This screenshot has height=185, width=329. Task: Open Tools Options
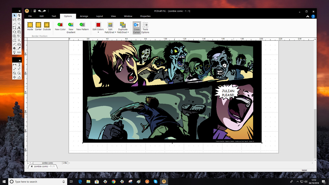(x=145, y=28)
